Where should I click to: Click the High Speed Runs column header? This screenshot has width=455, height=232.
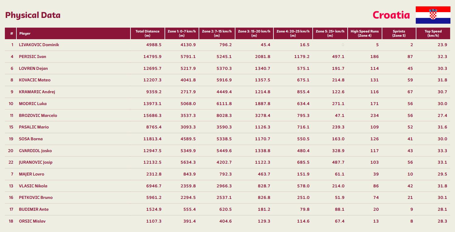[365, 33]
